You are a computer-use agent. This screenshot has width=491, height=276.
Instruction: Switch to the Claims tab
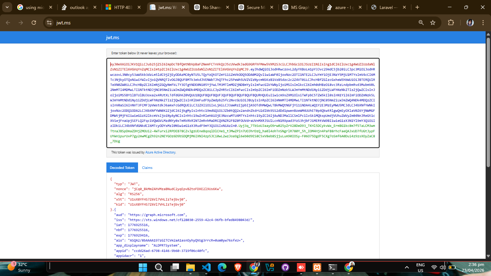pyautogui.click(x=147, y=168)
